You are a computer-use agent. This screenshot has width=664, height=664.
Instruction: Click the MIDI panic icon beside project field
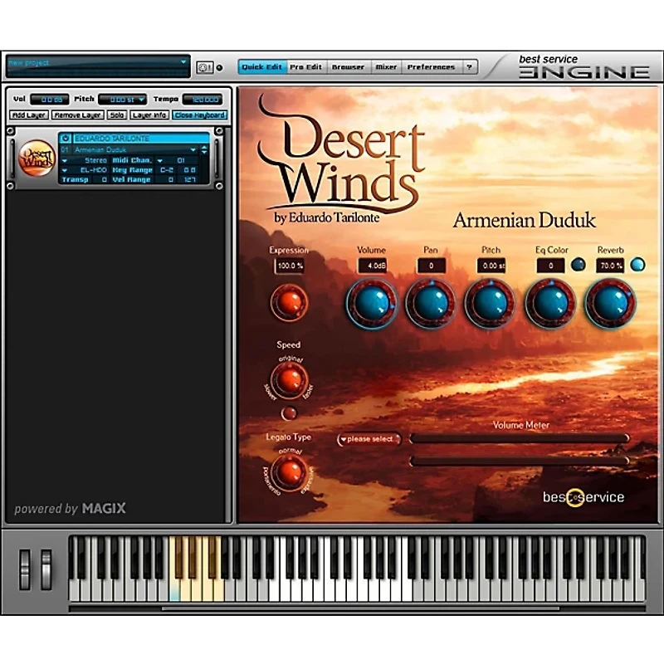(204, 67)
